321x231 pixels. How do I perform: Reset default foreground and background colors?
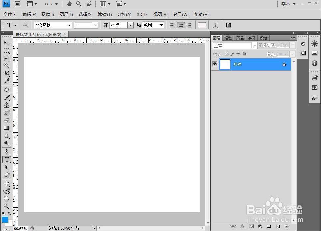4,213
